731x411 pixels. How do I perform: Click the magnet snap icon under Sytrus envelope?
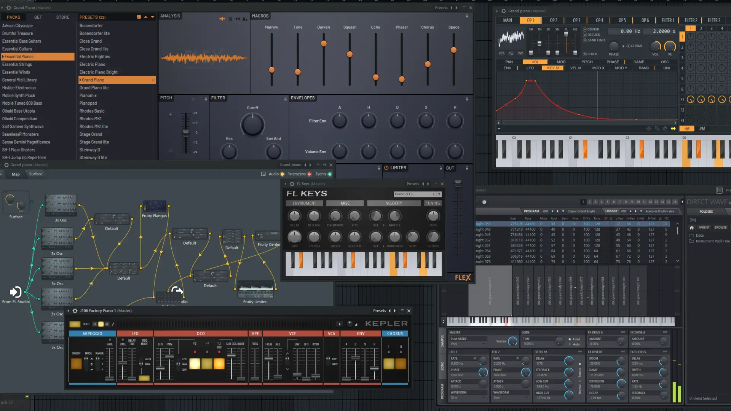click(665, 129)
